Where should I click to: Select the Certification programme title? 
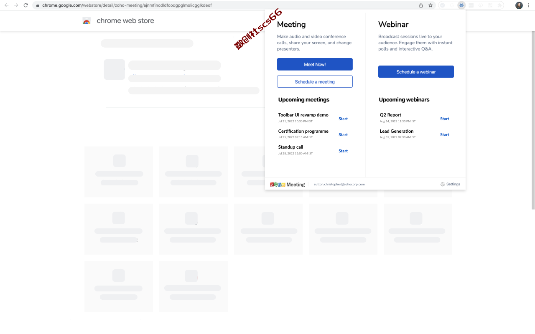tap(303, 131)
